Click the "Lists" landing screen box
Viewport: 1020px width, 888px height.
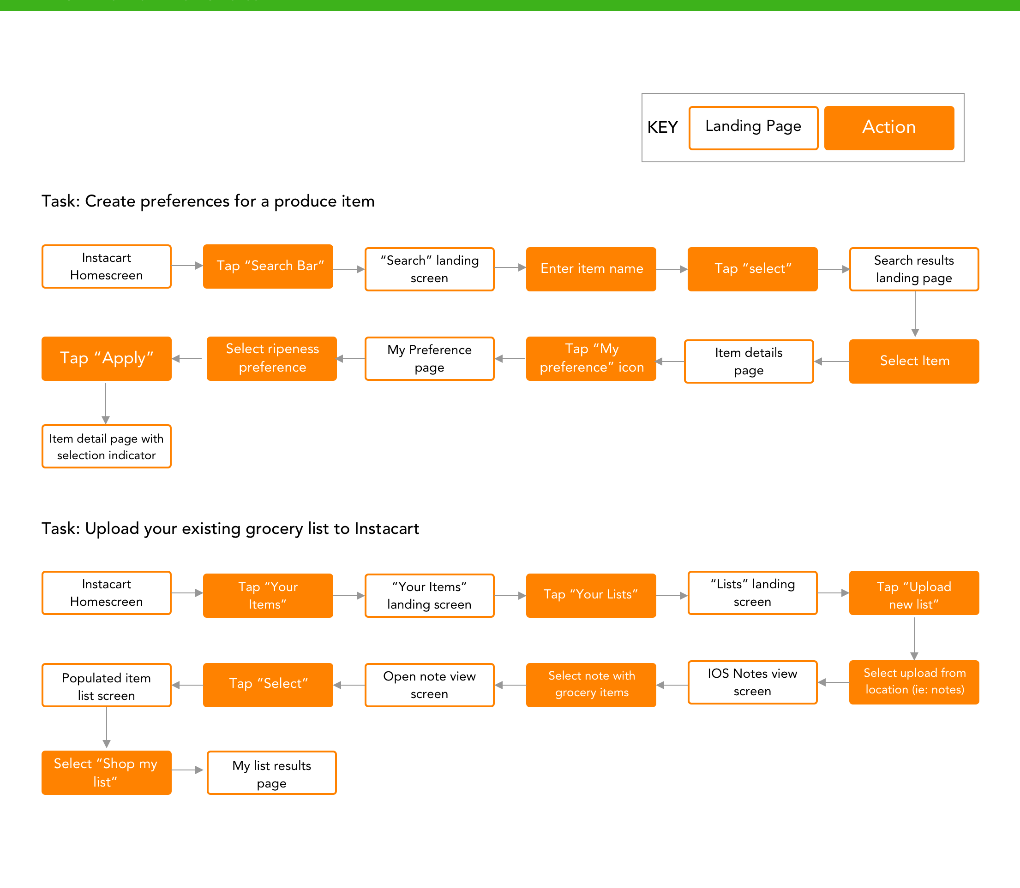click(753, 592)
